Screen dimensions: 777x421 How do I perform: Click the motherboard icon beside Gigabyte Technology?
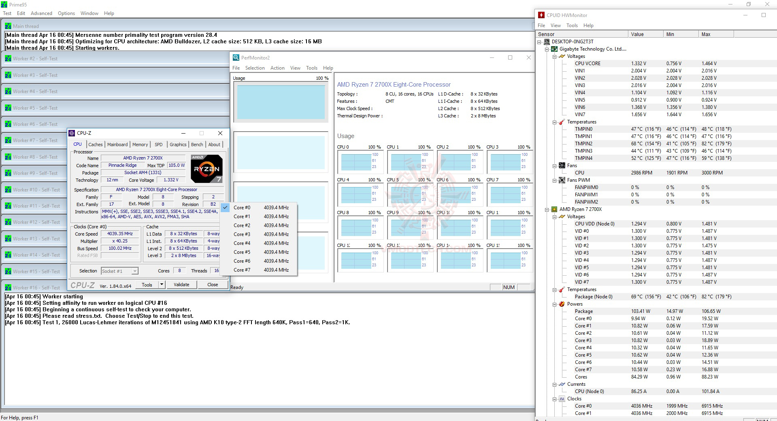pos(554,49)
